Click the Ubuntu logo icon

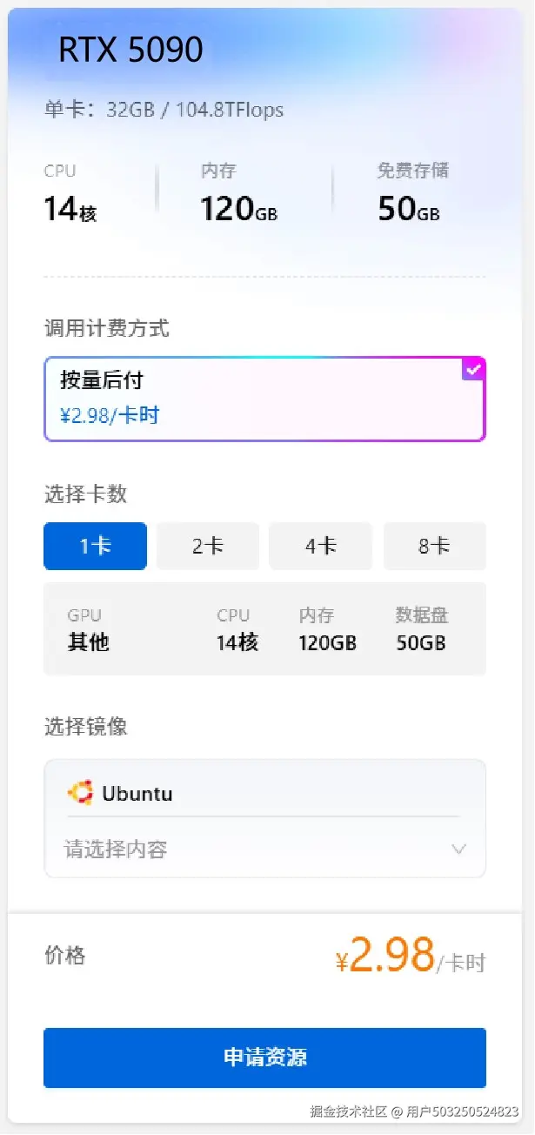tap(81, 792)
